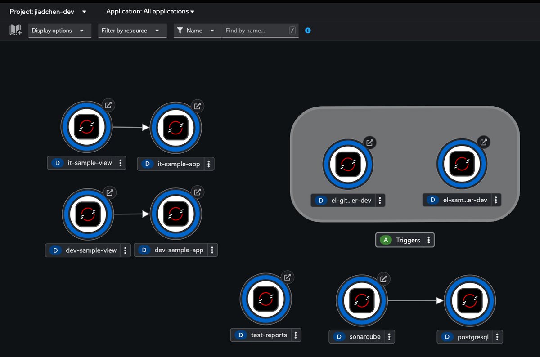Screen dimensions: 540x357
Task: Open the OpenShift logo icon on sonarqube node
Action: [x=362, y=300]
